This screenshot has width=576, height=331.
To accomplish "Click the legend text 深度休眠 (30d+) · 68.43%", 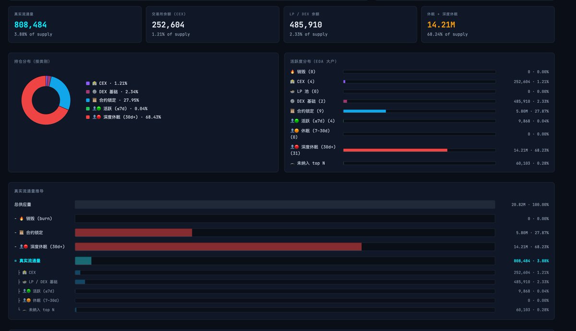I will click(x=132, y=117).
